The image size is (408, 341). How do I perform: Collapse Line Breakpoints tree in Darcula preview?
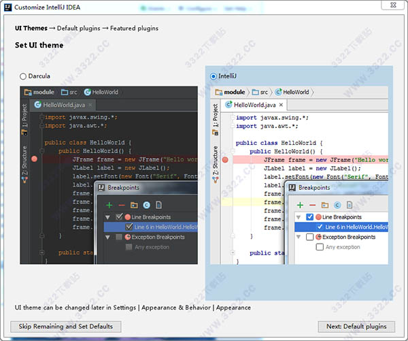(108, 216)
